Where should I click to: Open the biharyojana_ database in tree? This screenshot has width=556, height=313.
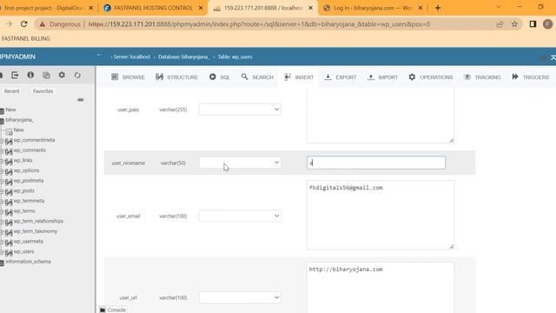click(x=19, y=120)
